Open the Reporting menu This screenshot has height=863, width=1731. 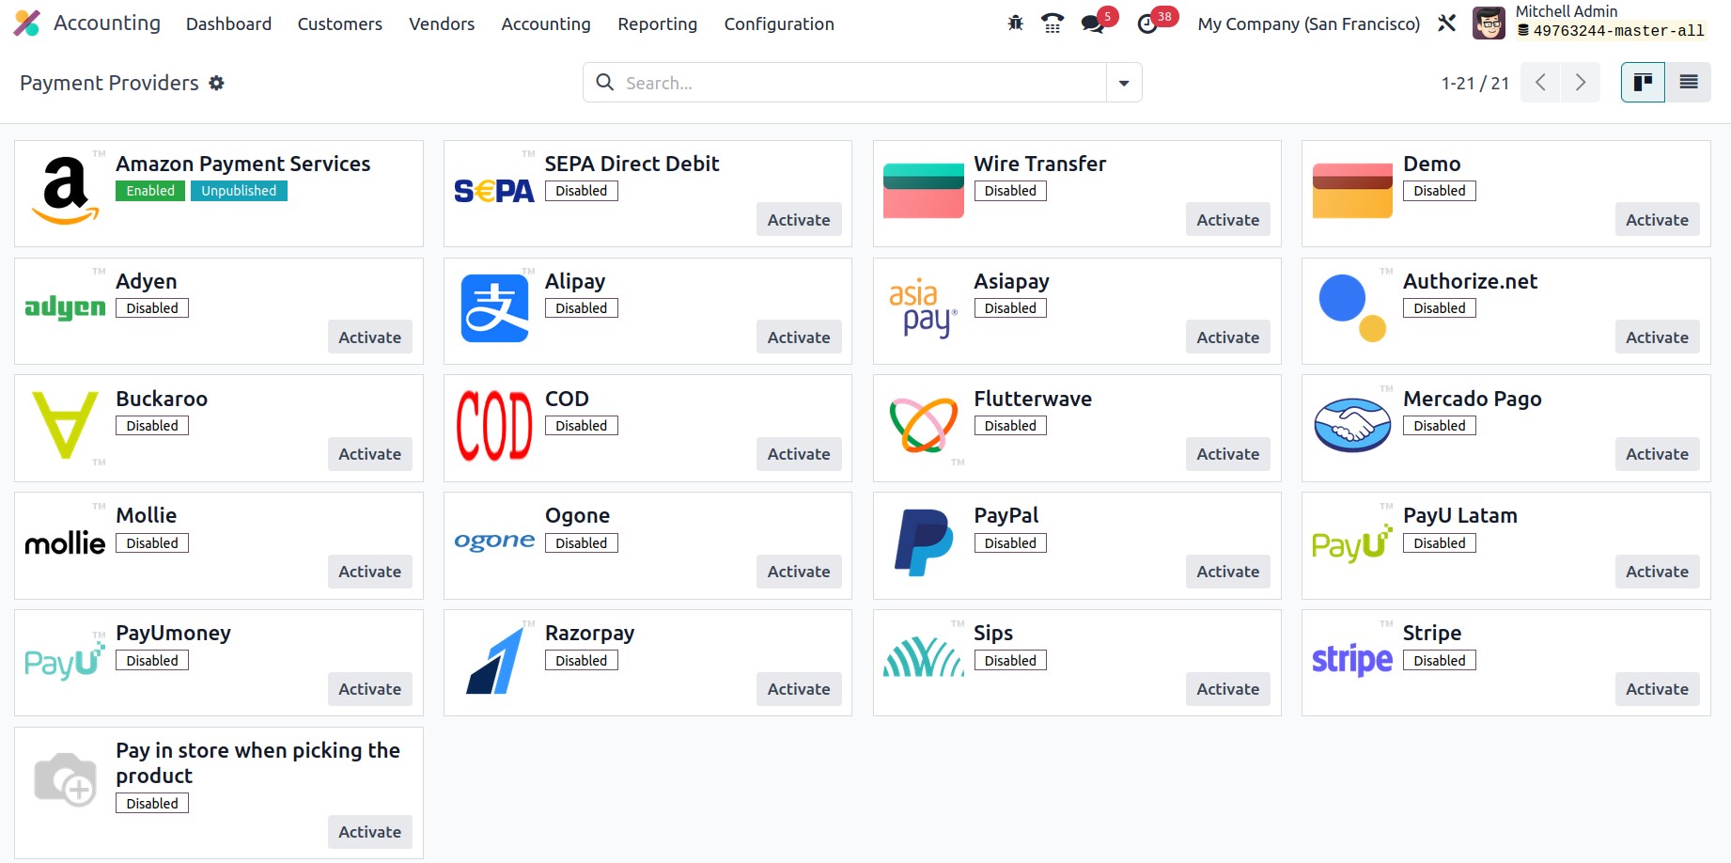coord(657,24)
